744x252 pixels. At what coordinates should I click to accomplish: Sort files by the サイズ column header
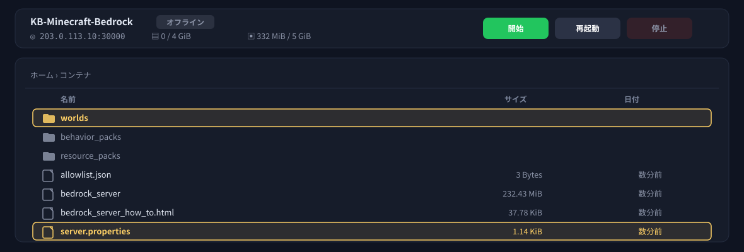pos(515,100)
